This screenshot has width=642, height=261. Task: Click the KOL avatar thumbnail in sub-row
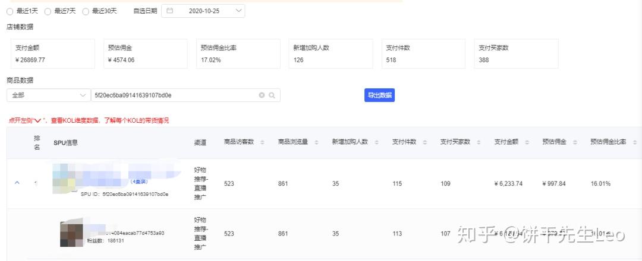point(72,233)
